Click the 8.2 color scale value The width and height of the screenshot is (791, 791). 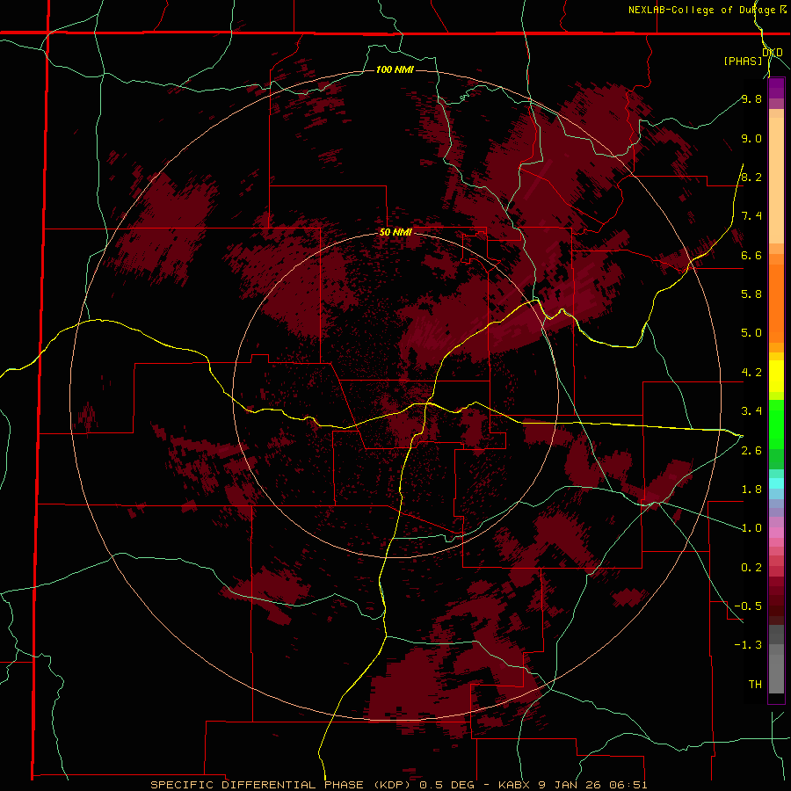tap(751, 177)
